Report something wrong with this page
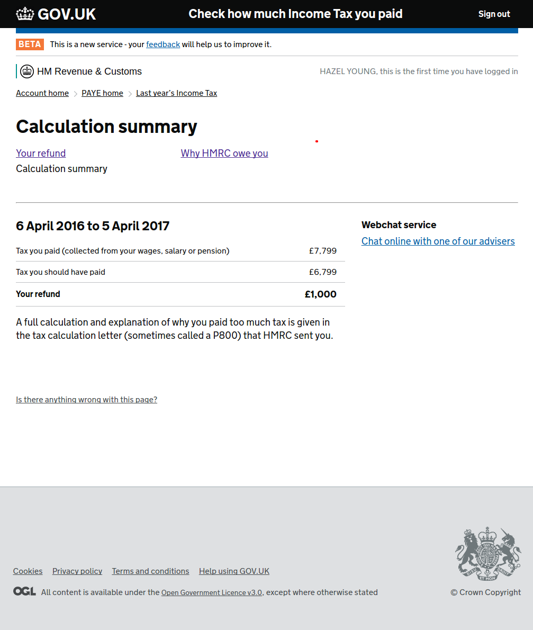 86,400
